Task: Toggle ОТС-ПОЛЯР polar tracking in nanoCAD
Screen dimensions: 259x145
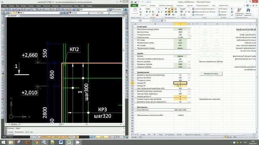Action: click(x=64, y=137)
